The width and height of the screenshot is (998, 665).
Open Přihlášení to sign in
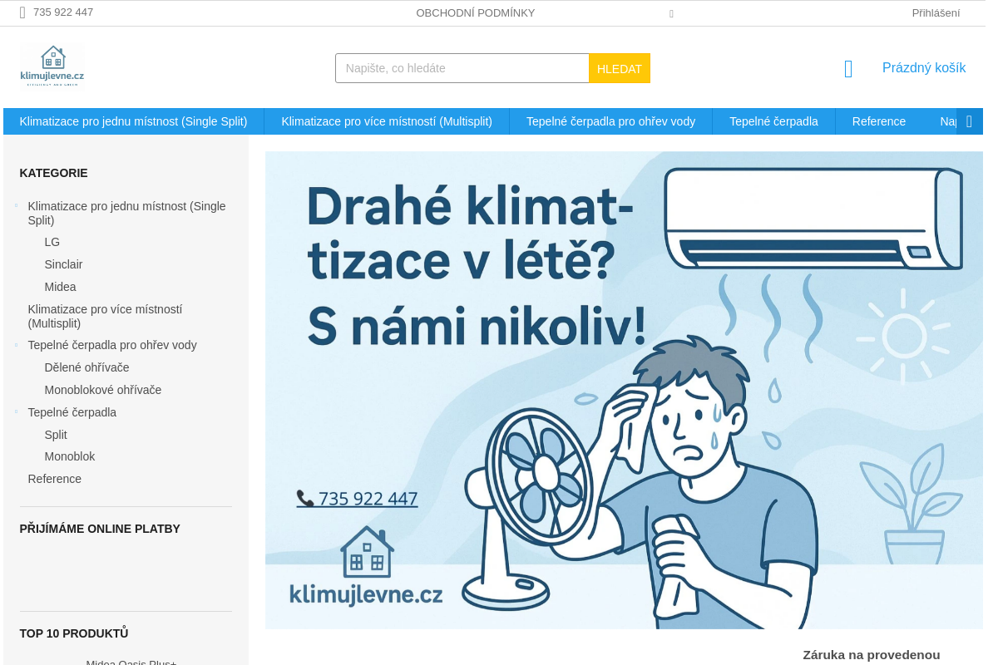click(x=935, y=12)
